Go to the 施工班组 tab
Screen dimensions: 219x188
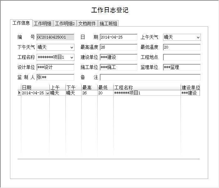[108, 23]
